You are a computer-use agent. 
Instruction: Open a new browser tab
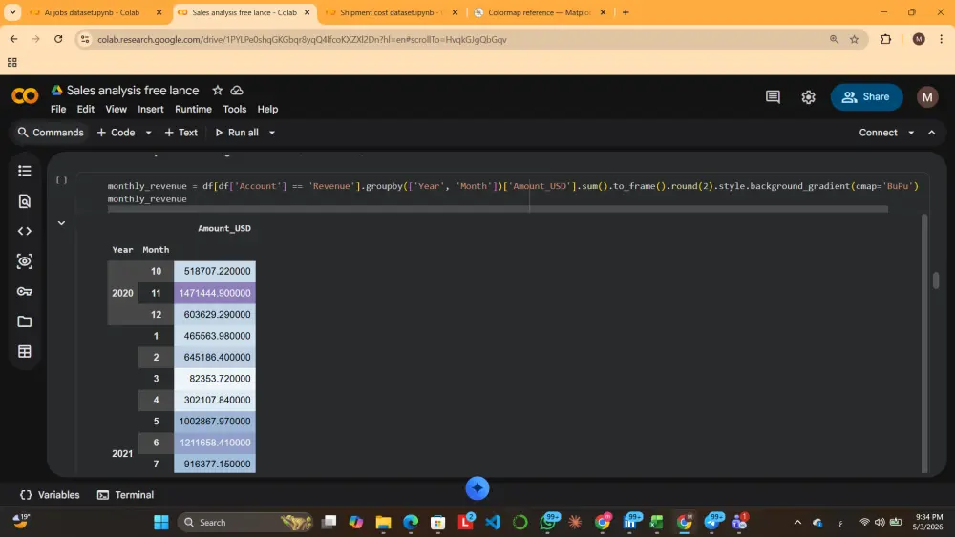point(626,12)
